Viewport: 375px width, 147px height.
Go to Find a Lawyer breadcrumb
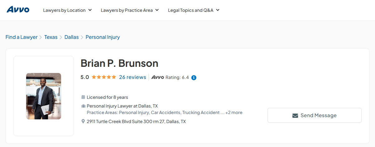coord(21,37)
